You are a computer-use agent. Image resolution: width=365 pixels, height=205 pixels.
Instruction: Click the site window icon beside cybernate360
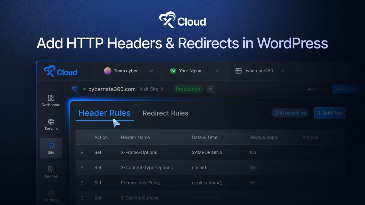[238, 71]
